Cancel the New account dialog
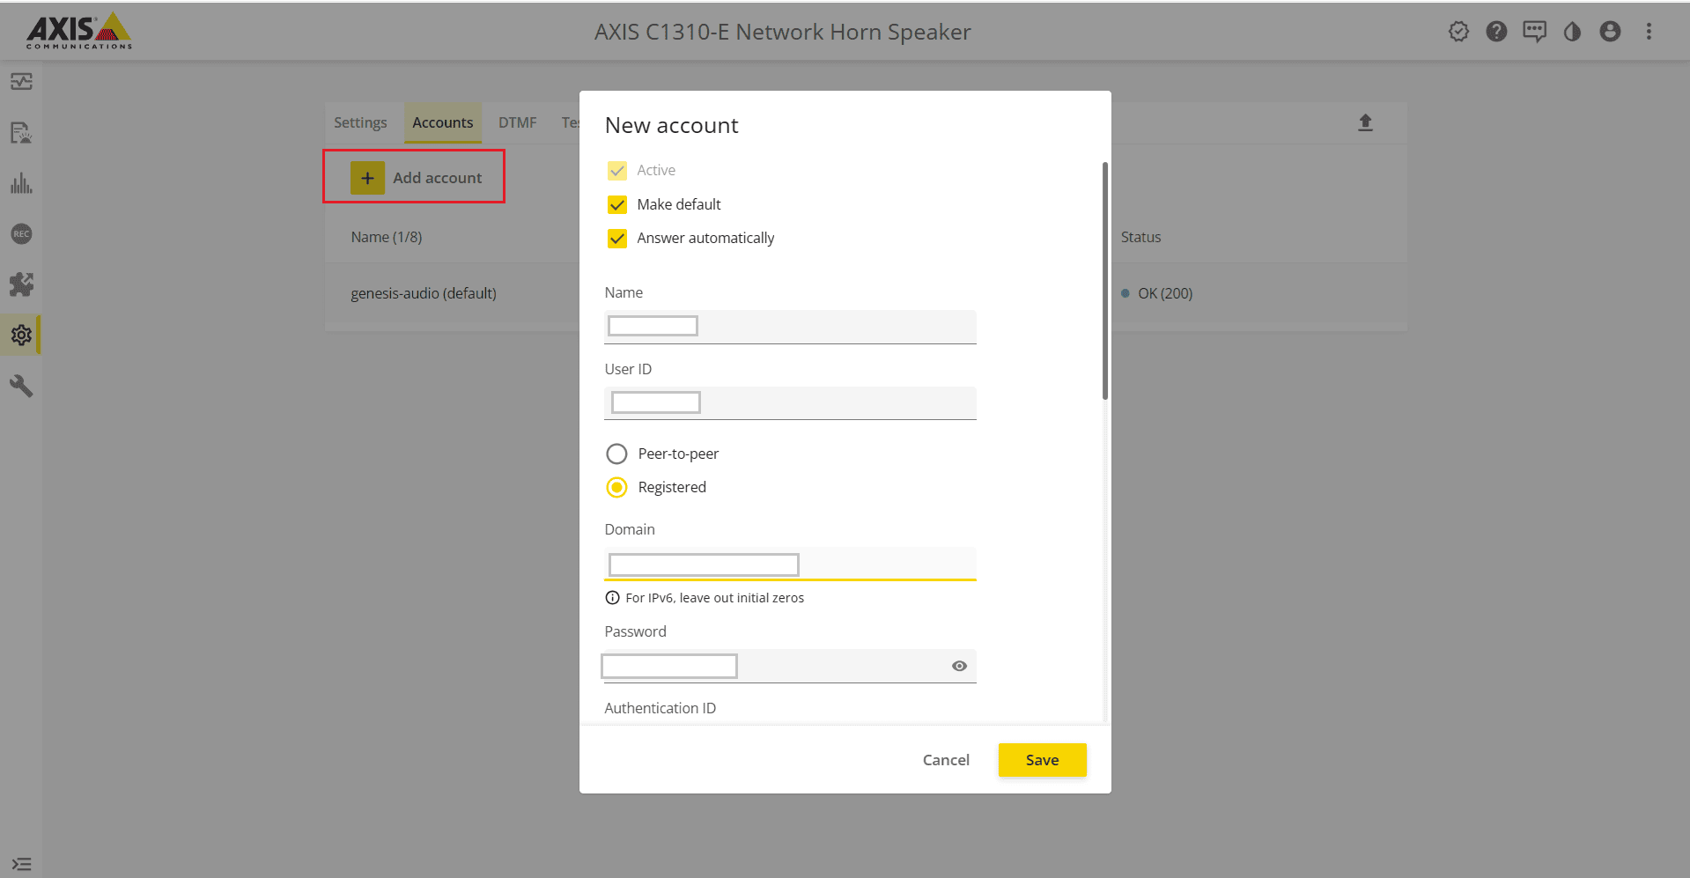Viewport: 1690px width, 878px height. [946, 760]
